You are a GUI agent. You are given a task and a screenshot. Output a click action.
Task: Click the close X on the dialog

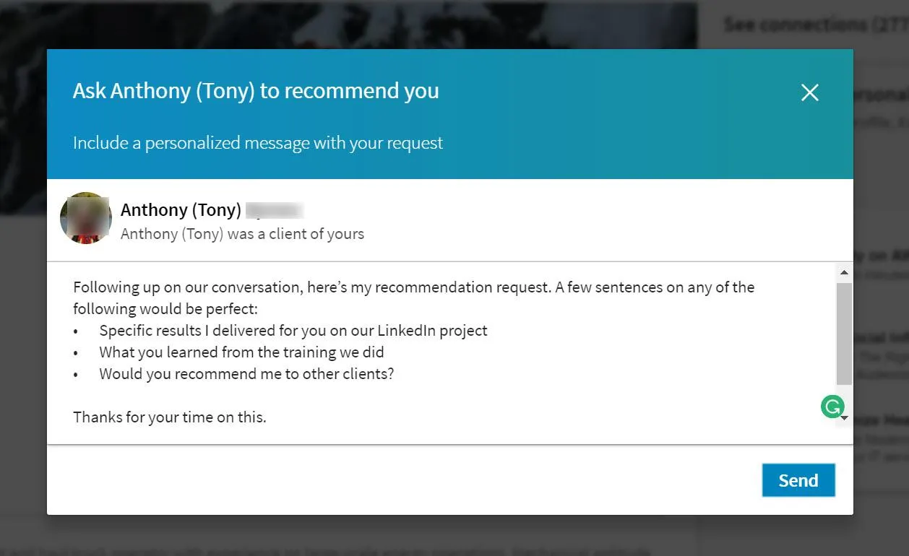[x=809, y=92]
